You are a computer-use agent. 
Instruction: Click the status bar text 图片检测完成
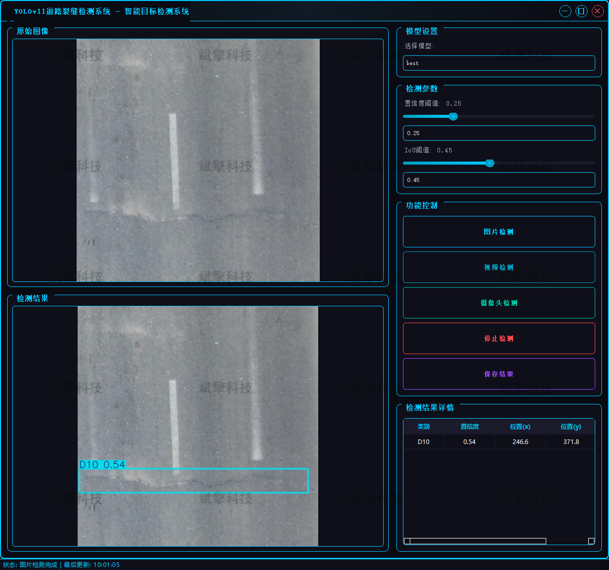tap(39, 565)
